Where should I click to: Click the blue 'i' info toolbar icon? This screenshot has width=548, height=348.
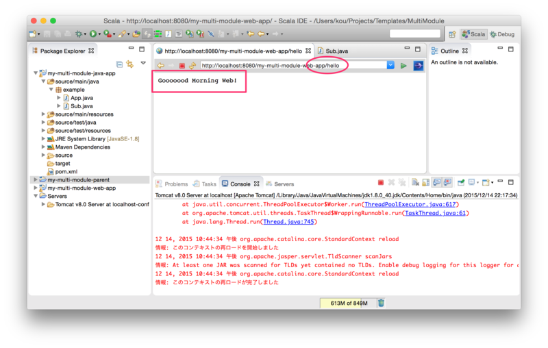168,34
